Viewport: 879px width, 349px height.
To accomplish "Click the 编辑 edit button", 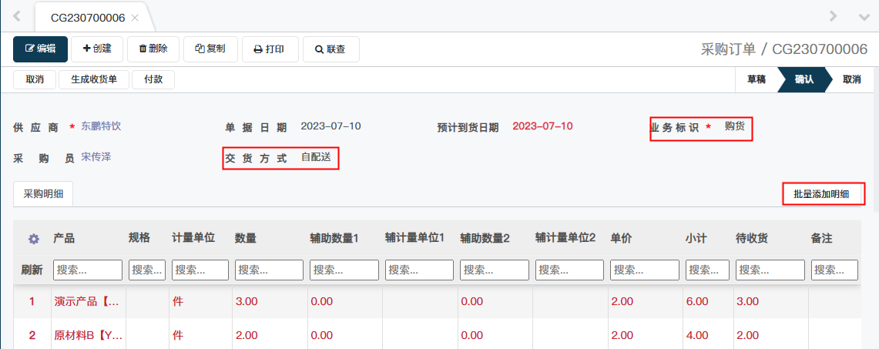I will (40, 49).
